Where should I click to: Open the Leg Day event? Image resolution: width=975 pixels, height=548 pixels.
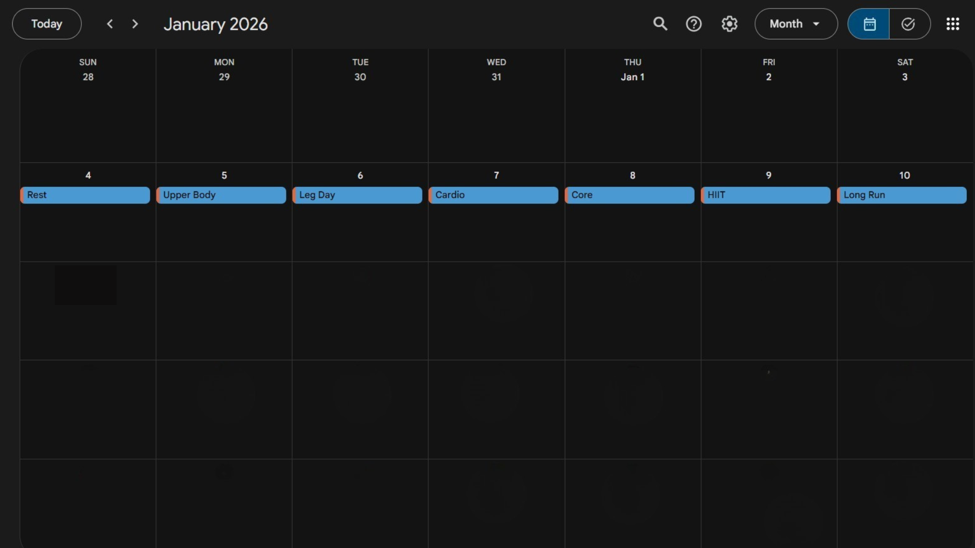click(x=357, y=195)
